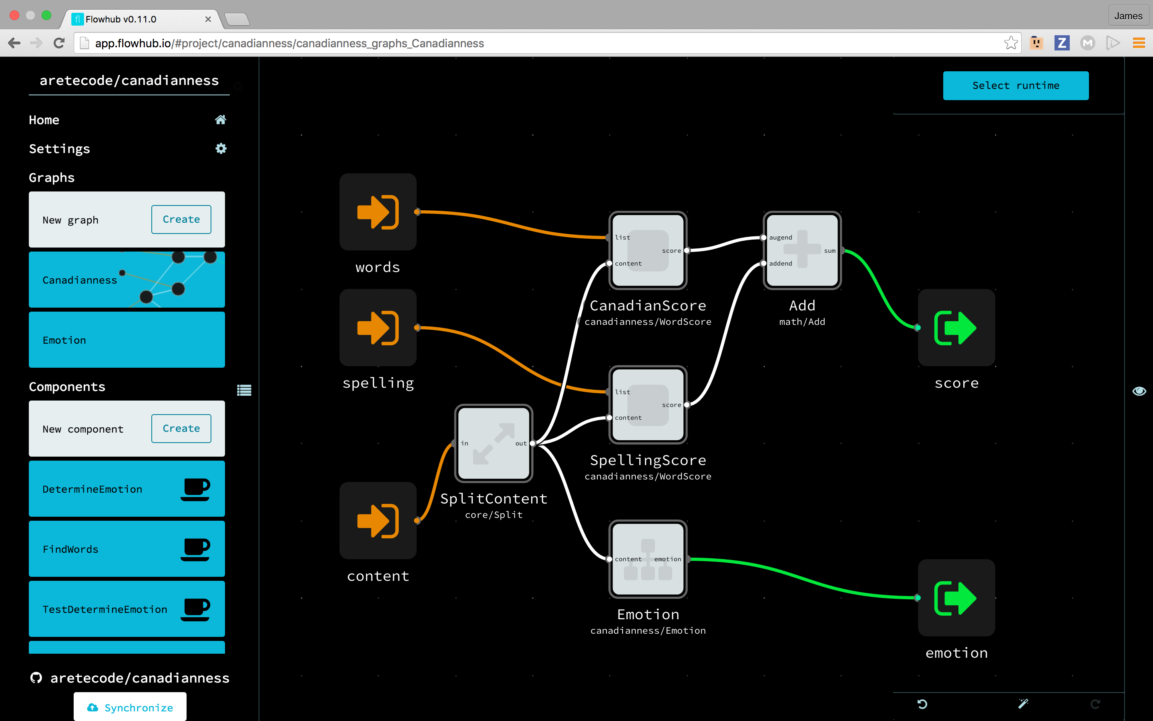Click the Home house icon
Screen dimensions: 1153x721
point(221,120)
